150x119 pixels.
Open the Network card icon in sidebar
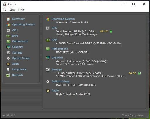click(x=8, y=75)
